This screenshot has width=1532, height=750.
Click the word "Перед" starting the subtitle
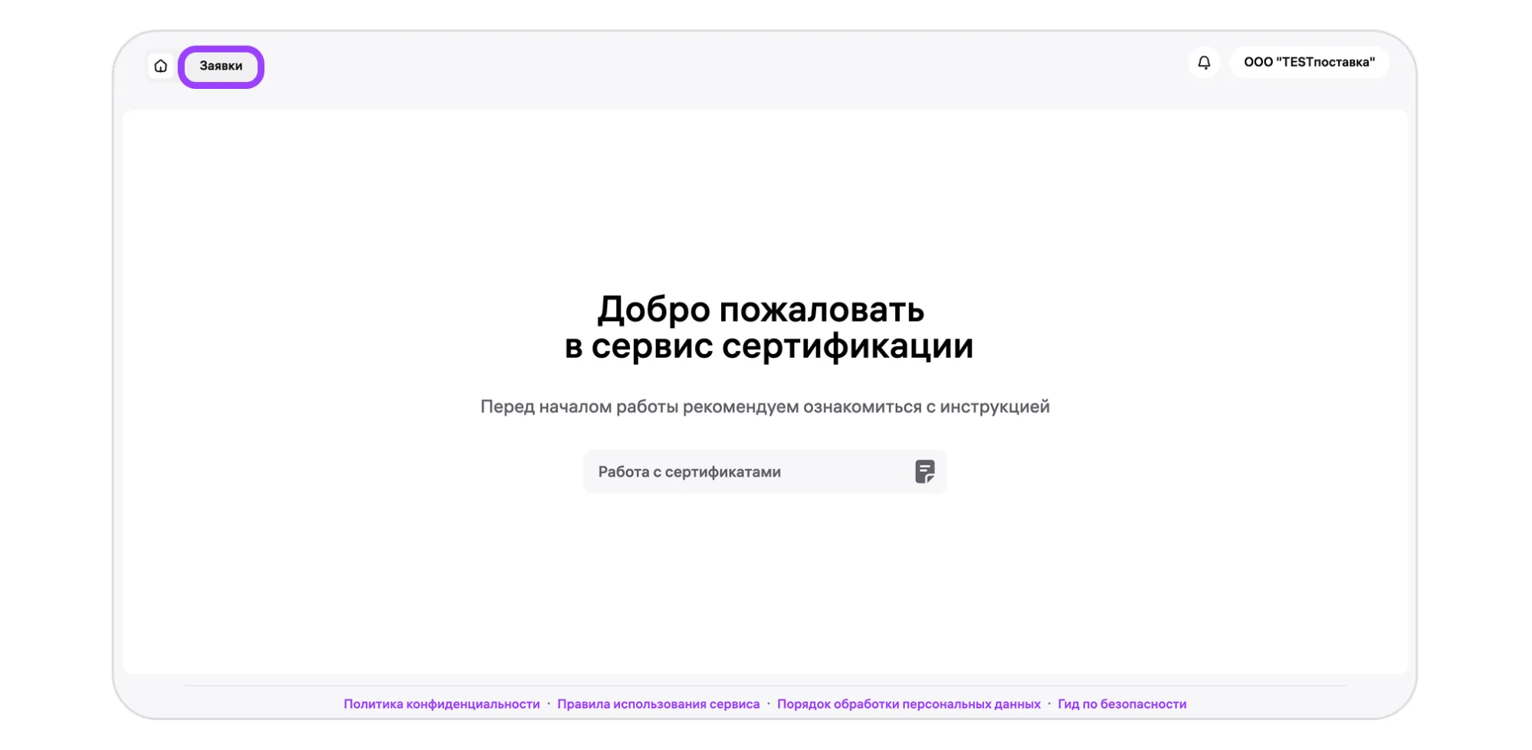tap(507, 407)
